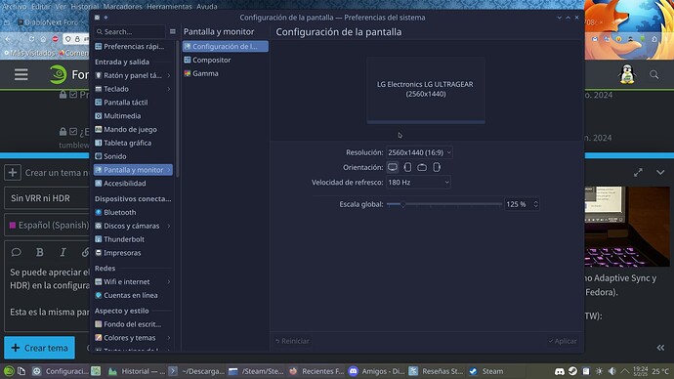This screenshot has height=379, width=674.
Task: Click the forum search magnifier icon
Action: point(653,75)
